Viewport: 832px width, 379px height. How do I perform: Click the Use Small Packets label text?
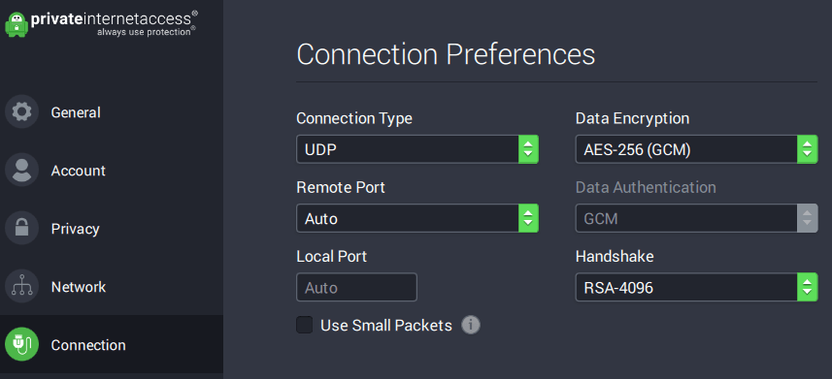(x=386, y=325)
